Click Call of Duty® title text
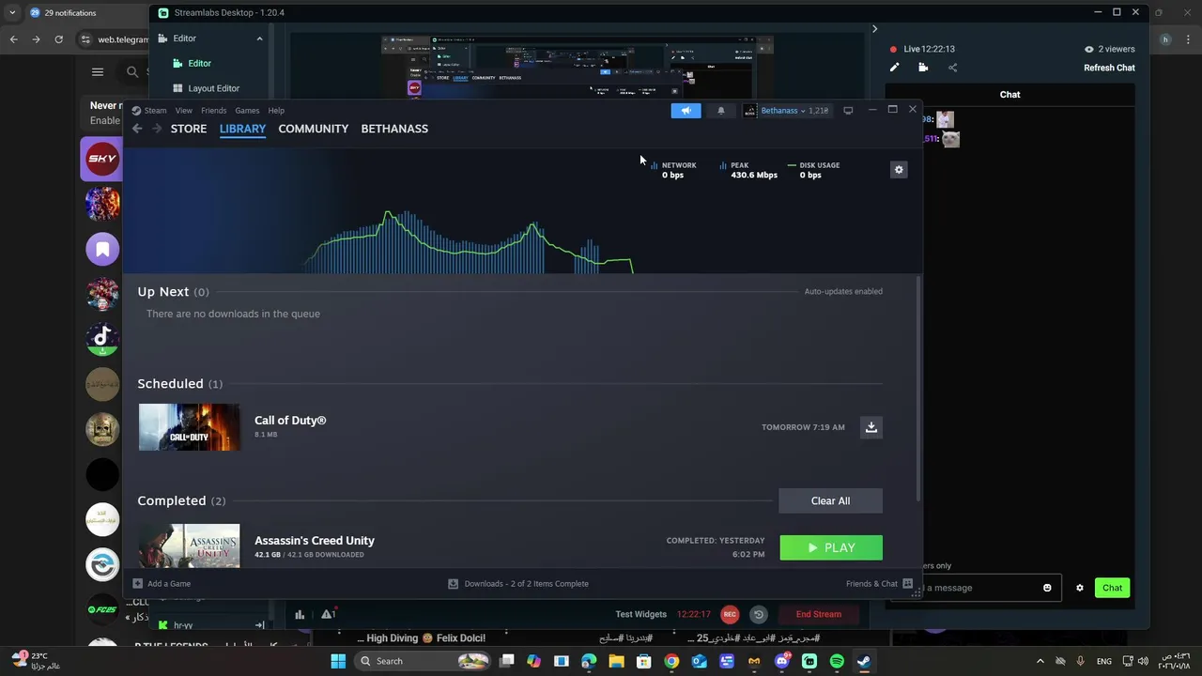This screenshot has width=1202, height=676. (x=290, y=421)
